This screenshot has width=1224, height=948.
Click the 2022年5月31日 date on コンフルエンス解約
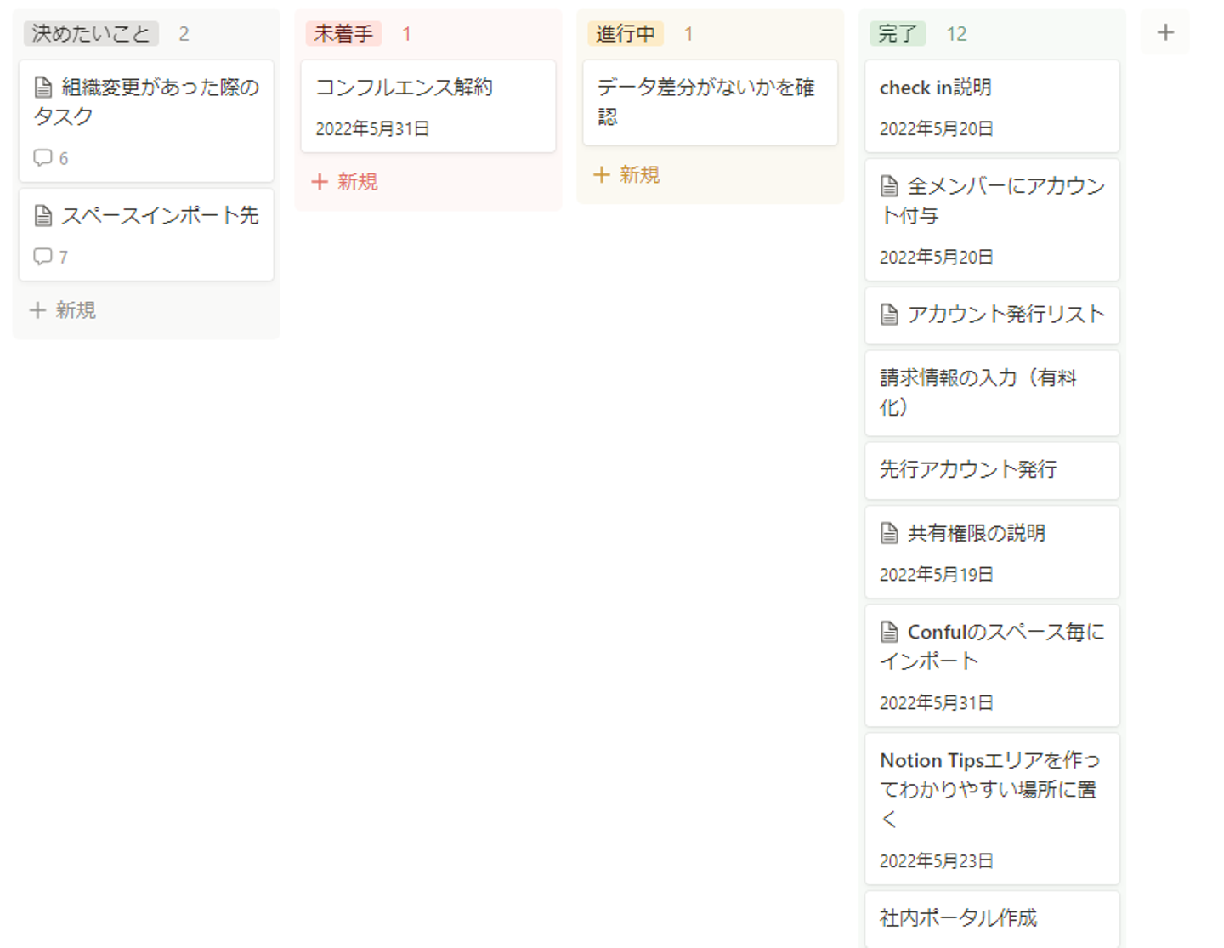point(372,129)
